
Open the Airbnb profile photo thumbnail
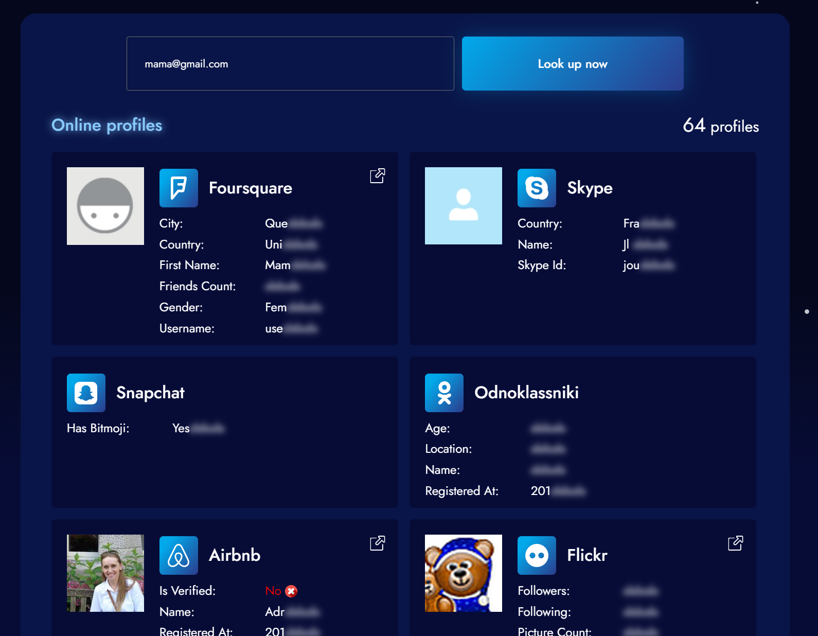(x=105, y=573)
